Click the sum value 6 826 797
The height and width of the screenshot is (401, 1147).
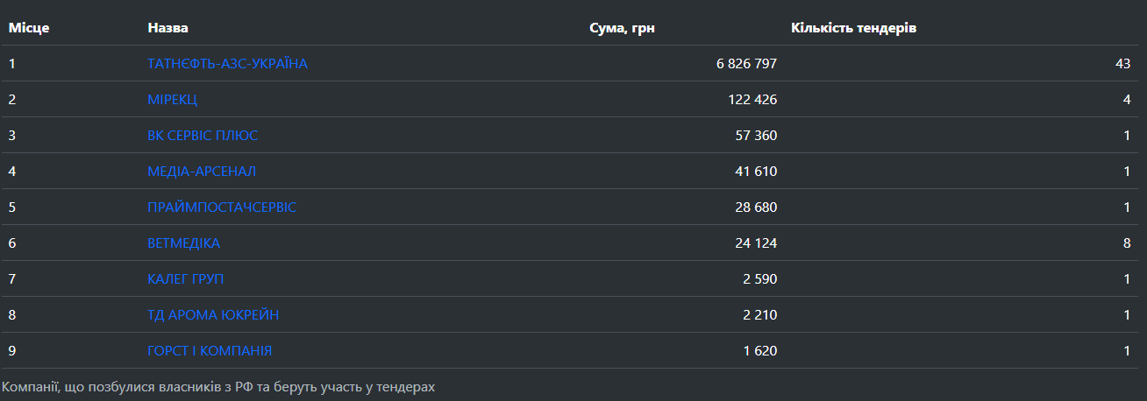click(x=746, y=64)
